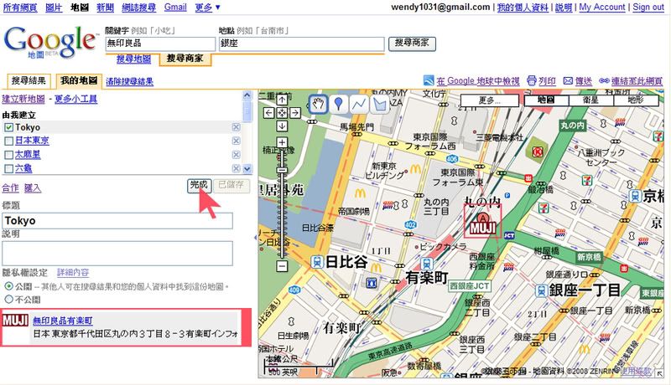Select the draw line tool
The width and height of the screenshot is (671, 385).
359,104
